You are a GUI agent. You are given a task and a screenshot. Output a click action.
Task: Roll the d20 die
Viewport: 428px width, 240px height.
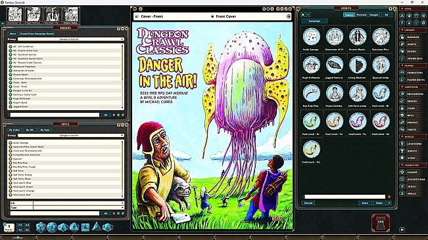41,227
